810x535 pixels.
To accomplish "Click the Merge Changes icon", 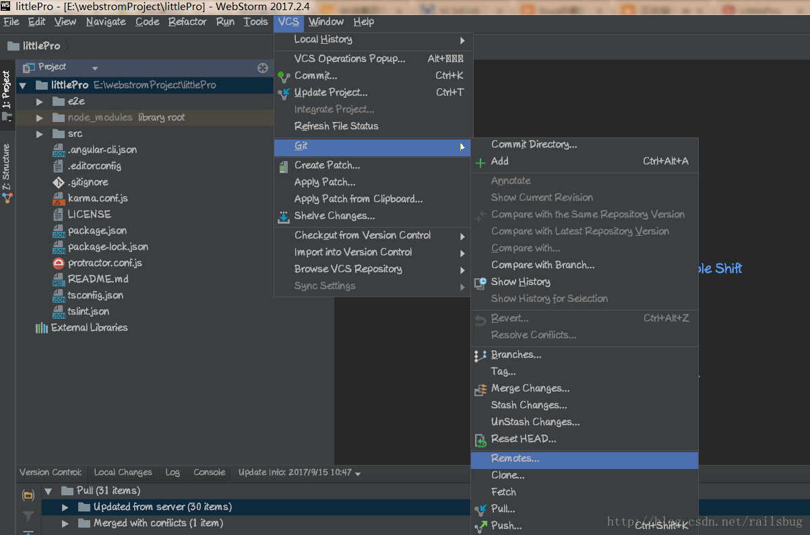I will coord(480,389).
